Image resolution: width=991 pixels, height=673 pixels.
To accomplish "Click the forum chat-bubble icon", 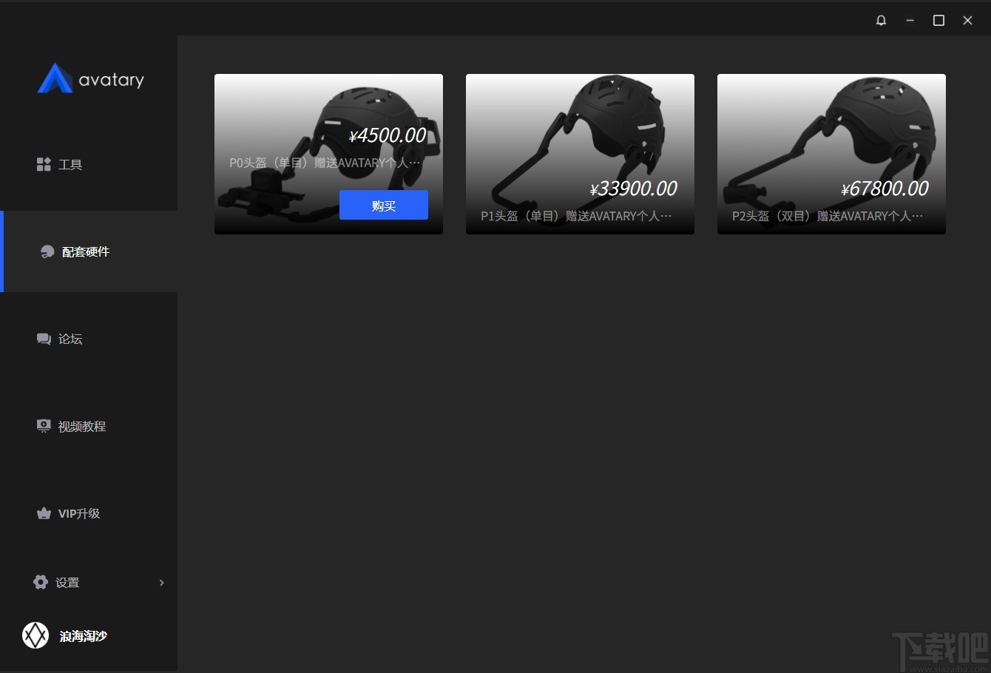I will coord(44,339).
